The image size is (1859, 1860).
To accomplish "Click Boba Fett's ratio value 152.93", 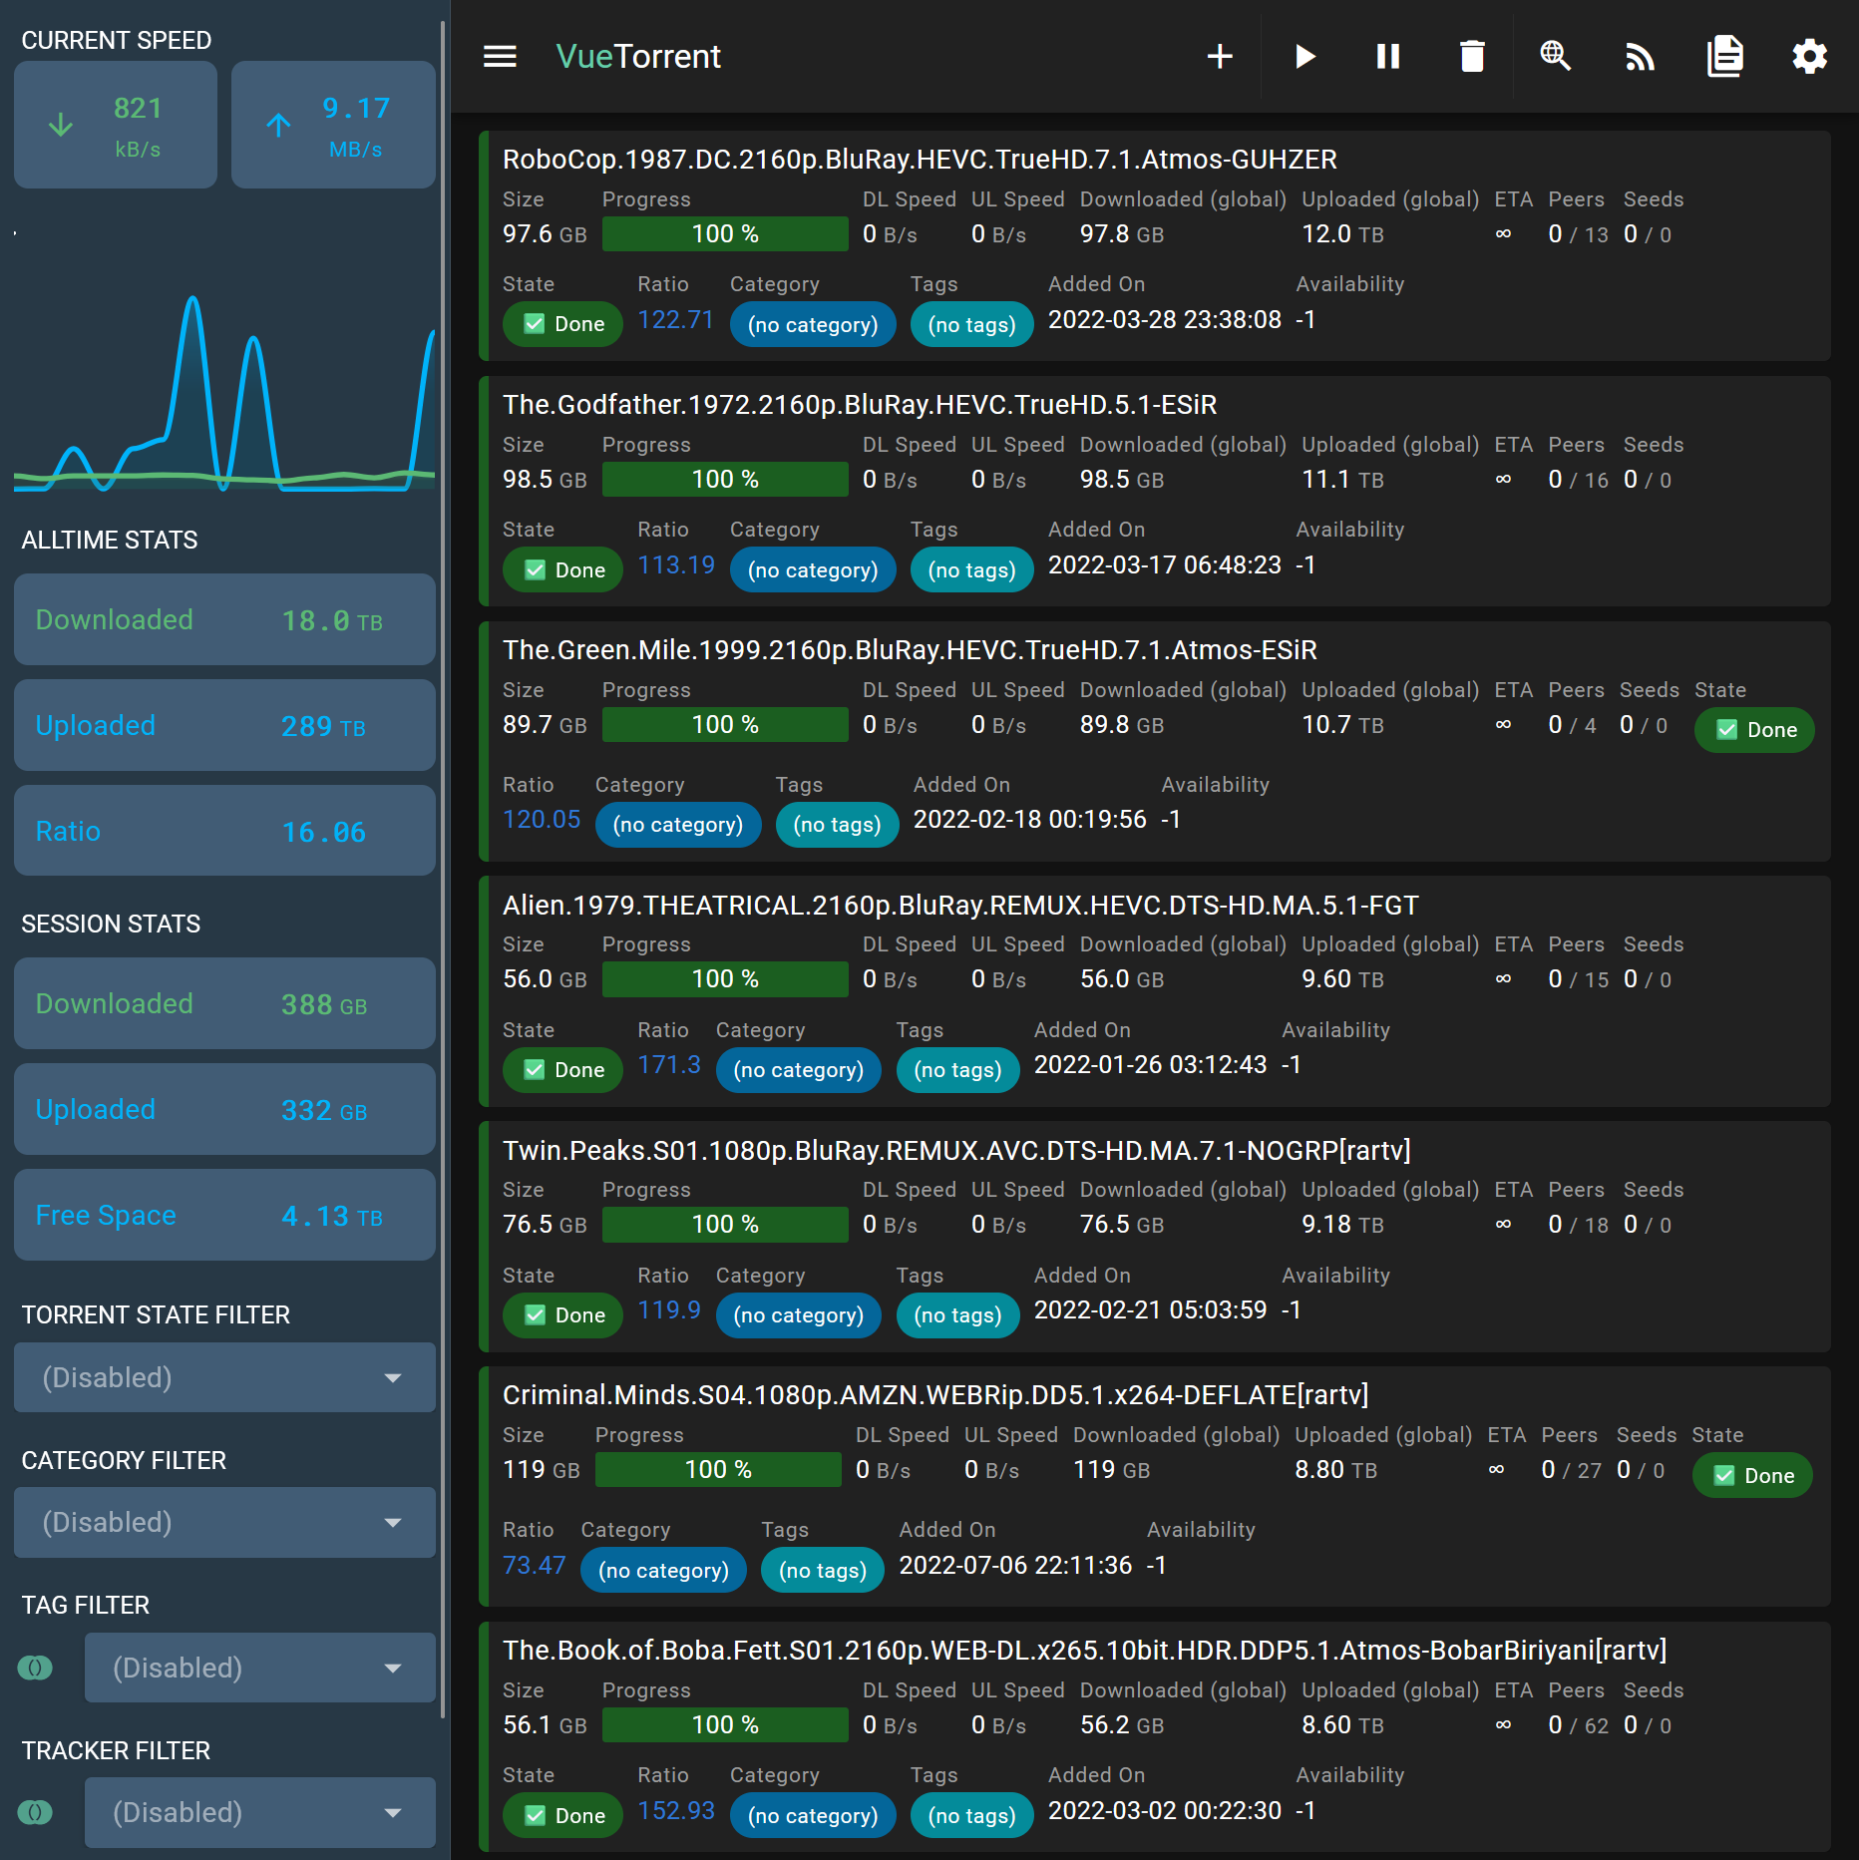I will click(675, 1811).
